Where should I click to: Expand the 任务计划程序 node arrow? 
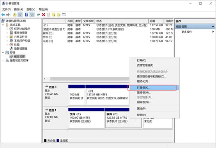(x=7, y=29)
